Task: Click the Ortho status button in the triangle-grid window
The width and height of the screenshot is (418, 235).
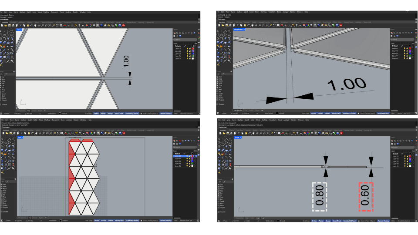Action: point(96,221)
